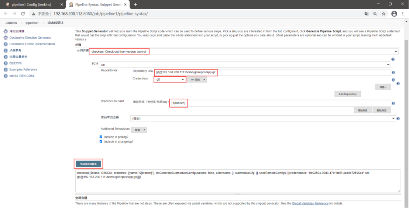Open help for Credentials field
Viewport: 409px width, 208px height.
(393, 80)
